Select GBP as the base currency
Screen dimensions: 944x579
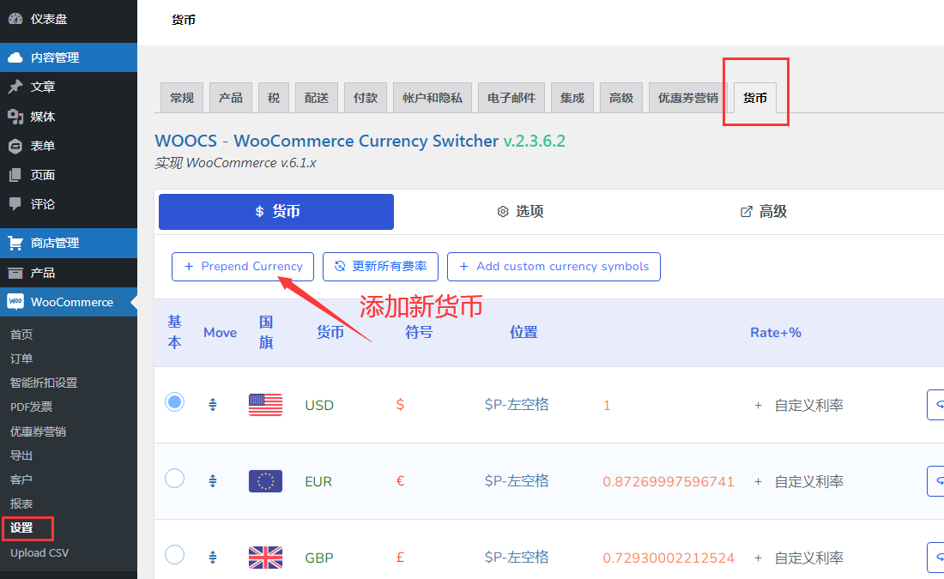click(x=174, y=554)
